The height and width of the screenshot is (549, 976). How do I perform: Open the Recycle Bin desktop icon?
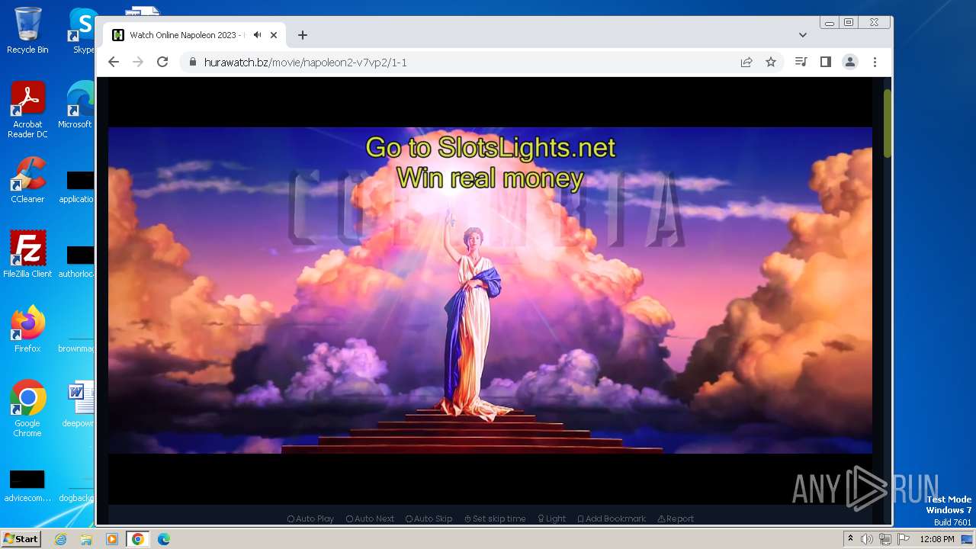pos(27,30)
